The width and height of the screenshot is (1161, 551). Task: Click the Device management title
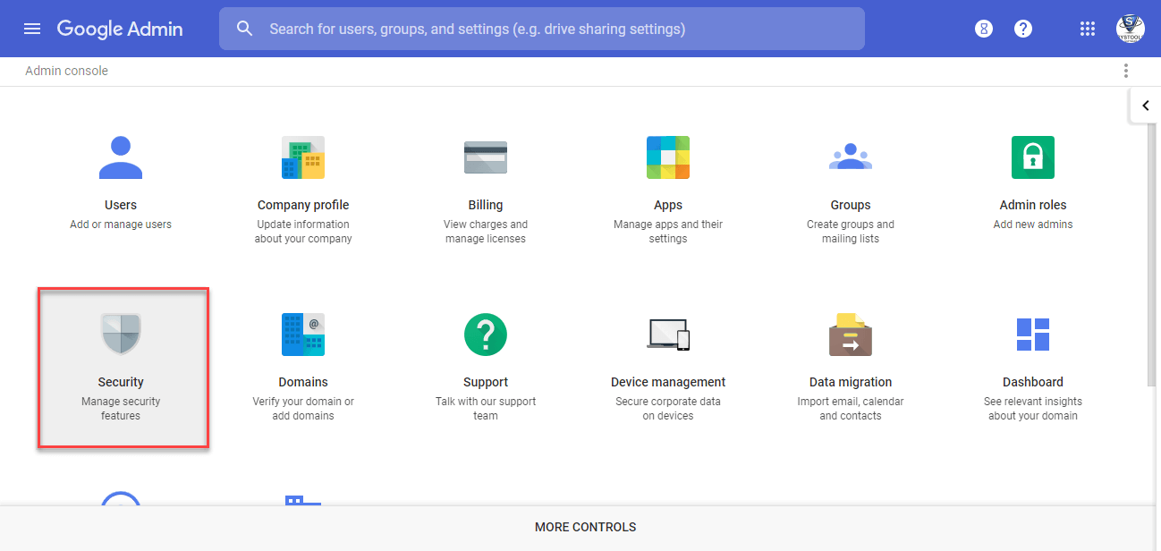pos(668,382)
